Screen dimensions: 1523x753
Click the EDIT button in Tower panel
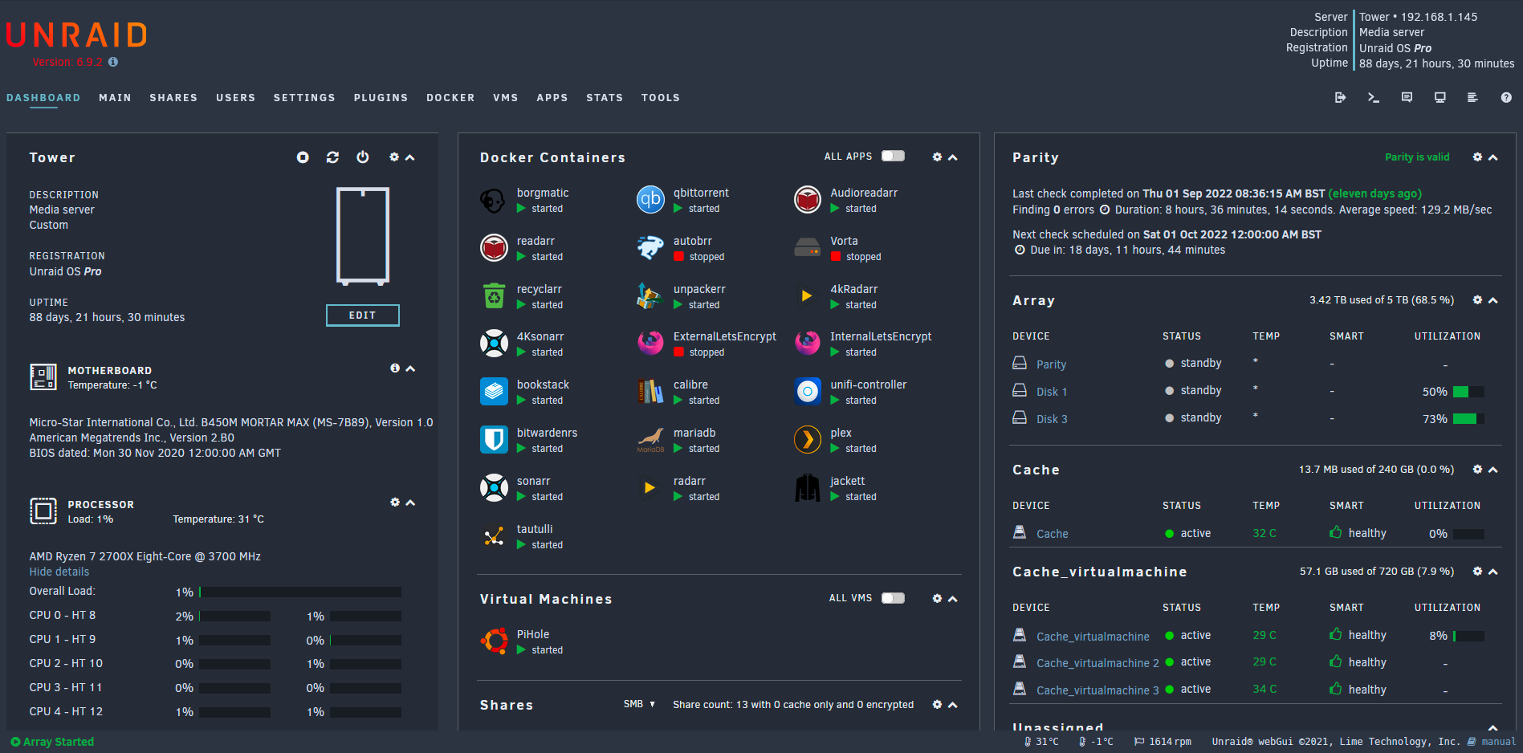click(x=363, y=315)
